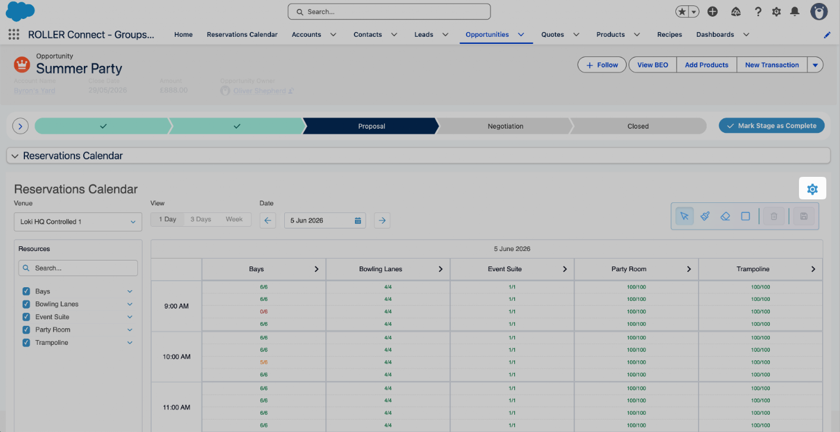Switch the view to 1 Day
This screenshot has height=432, width=840.
(168, 220)
